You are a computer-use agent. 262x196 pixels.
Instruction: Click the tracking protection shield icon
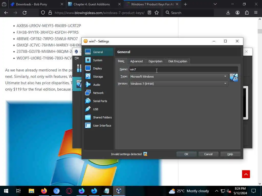point(43,13)
